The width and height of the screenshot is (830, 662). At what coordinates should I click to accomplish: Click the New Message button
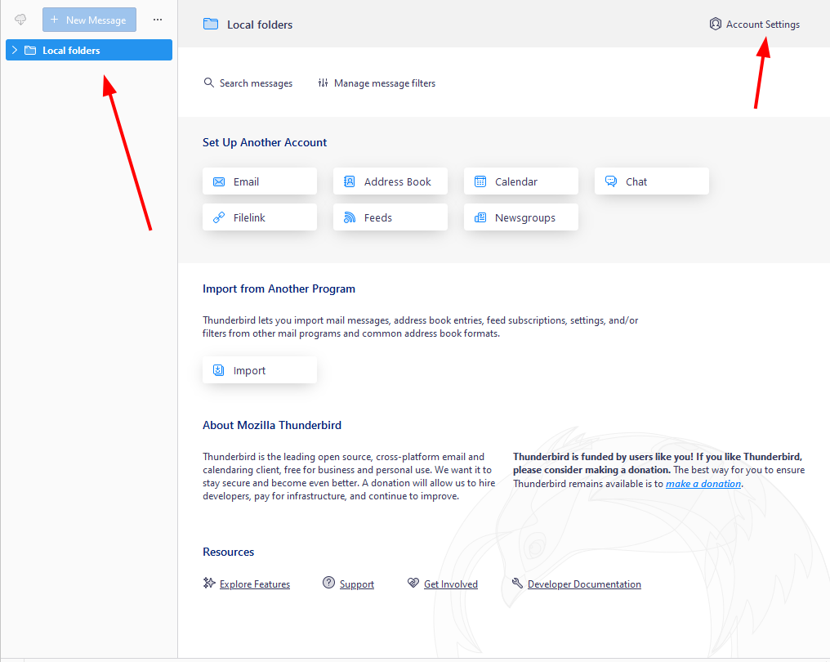point(89,20)
